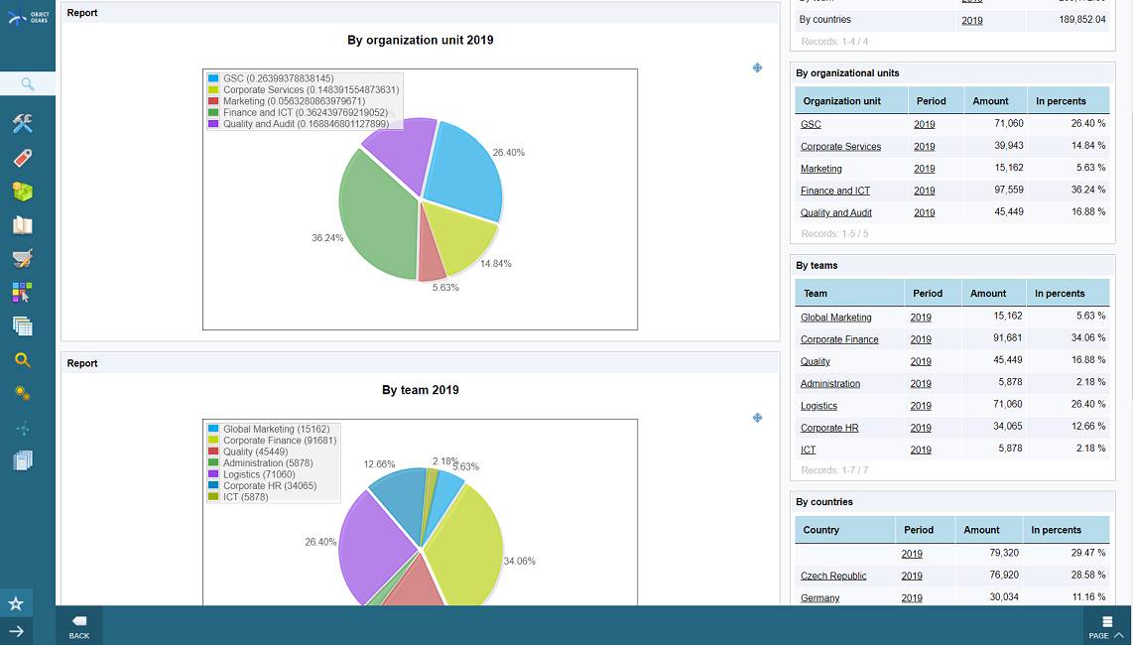Expand the sidebar with the arrow icon
Image resolution: width=1133 pixels, height=645 pixels.
pos(16,631)
